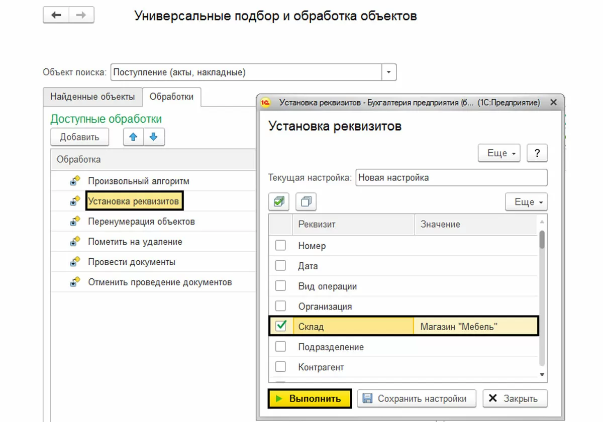Move the processing up with blue up arrow
Image resolution: width=603 pixels, height=422 pixels.
point(134,137)
